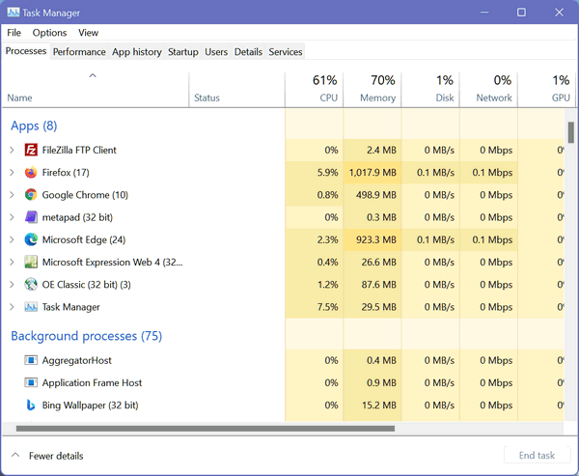Image resolution: width=579 pixels, height=476 pixels.
Task: Click the Fewer details label
Action: (x=56, y=456)
